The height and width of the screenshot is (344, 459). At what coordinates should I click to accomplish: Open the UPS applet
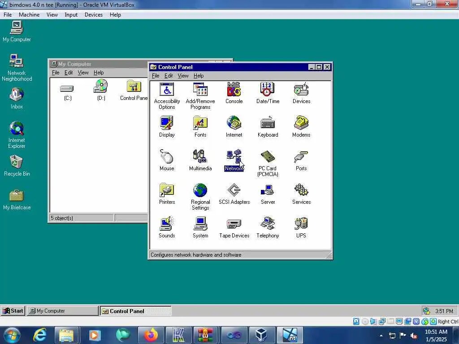coord(301,227)
